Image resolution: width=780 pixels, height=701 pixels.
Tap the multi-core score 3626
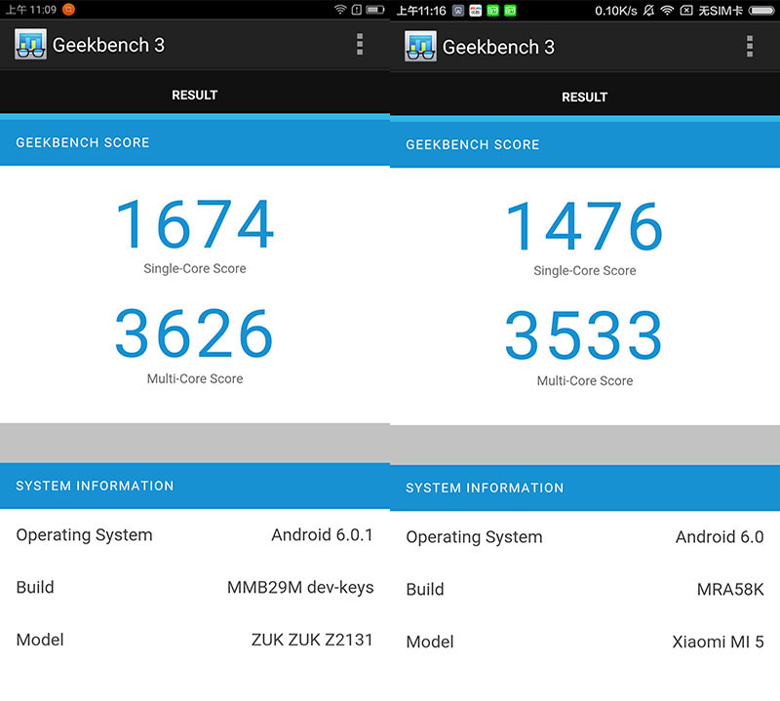click(194, 333)
